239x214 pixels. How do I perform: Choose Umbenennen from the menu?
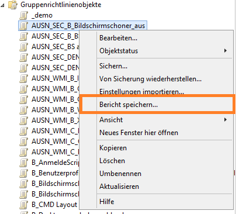120,174
